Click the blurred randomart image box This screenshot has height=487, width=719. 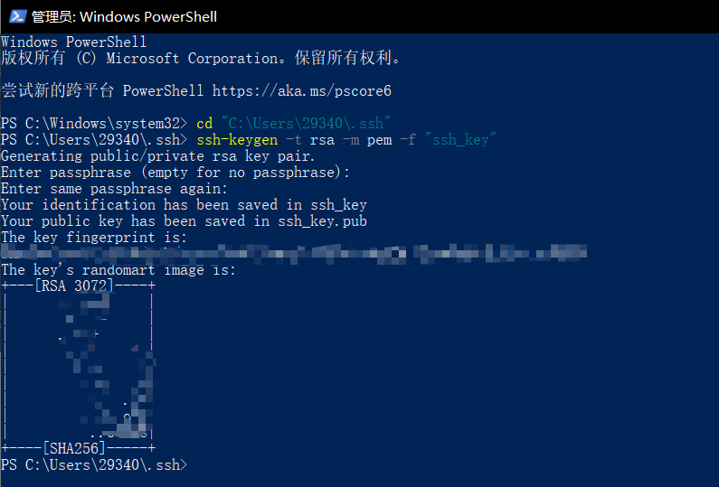click(78, 367)
